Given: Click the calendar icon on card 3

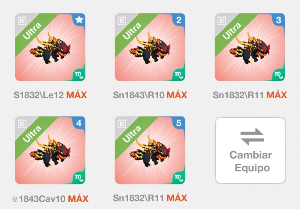Looking at the screenshot, I should pyautogui.click(x=222, y=21).
